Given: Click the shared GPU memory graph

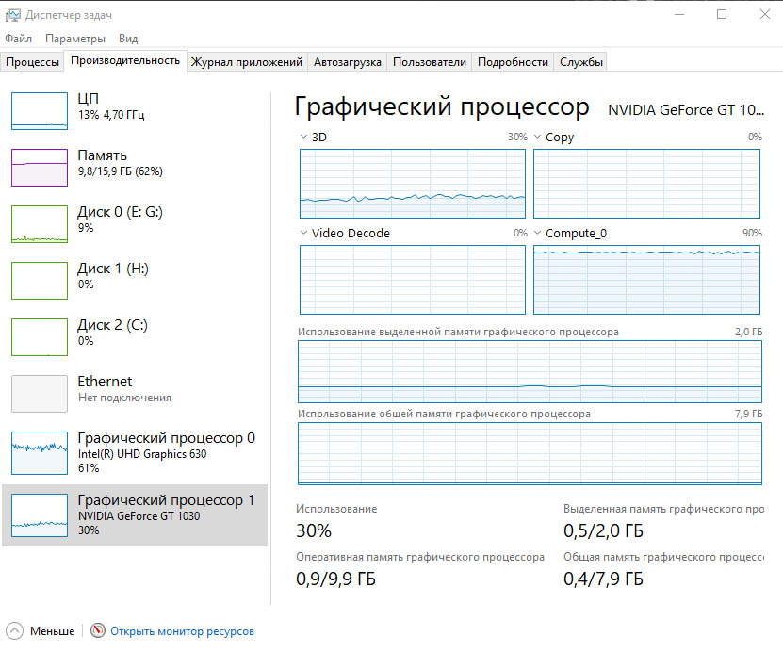Looking at the screenshot, I should pyautogui.click(x=530, y=453).
